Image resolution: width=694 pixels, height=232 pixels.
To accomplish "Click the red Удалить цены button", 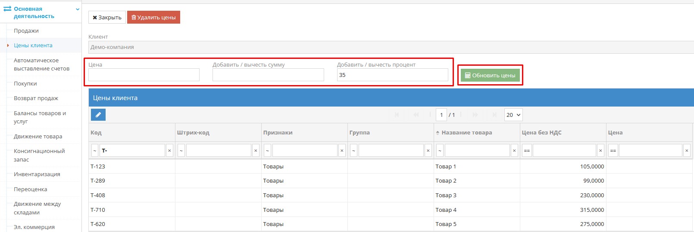I will [153, 18].
